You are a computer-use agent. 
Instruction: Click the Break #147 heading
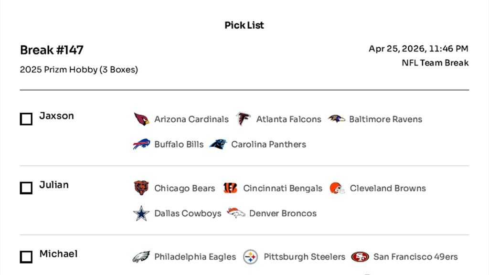[52, 50]
